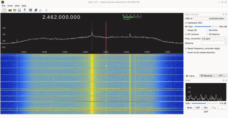Click the UDP streaming button
The image size is (228, 118).
tap(198, 108)
